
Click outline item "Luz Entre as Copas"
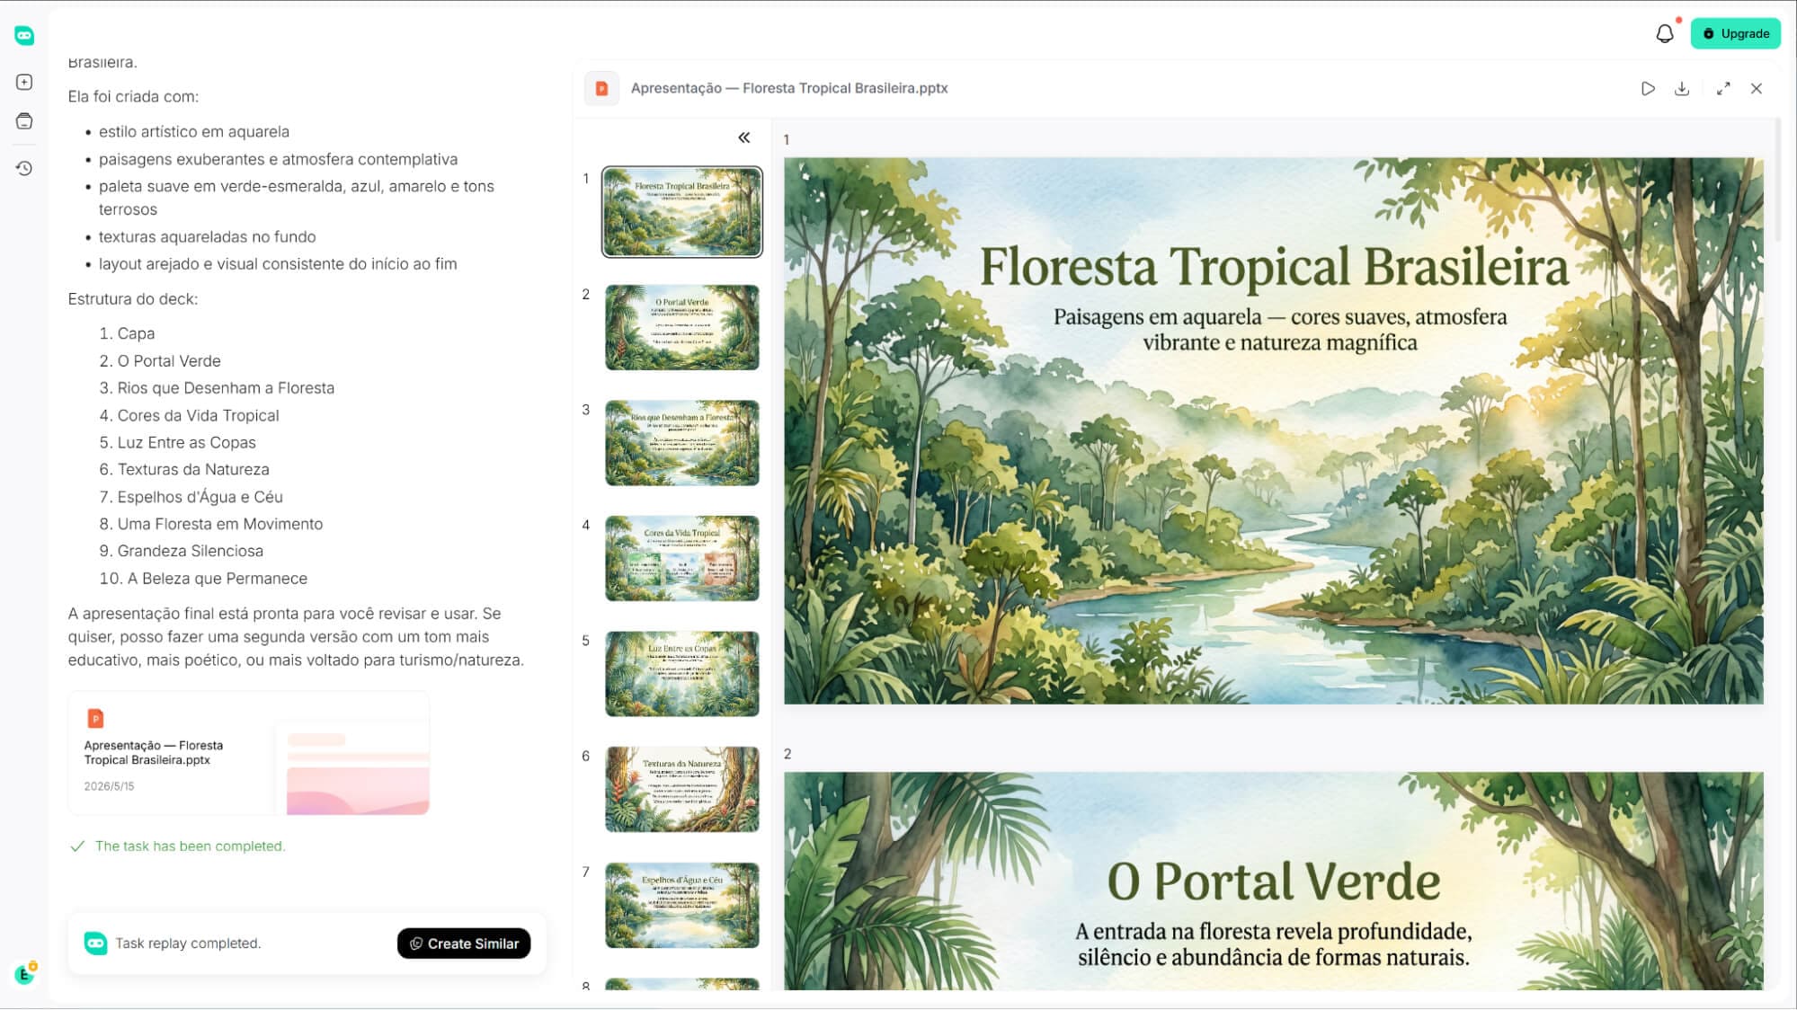(x=186, y=442)
